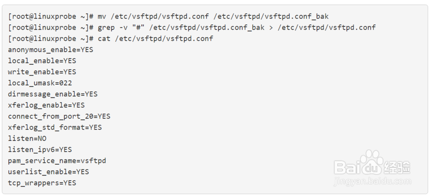This screenshot has width=435, height=196.
Task: Click the local_enable=YES line
Action: 42,61
